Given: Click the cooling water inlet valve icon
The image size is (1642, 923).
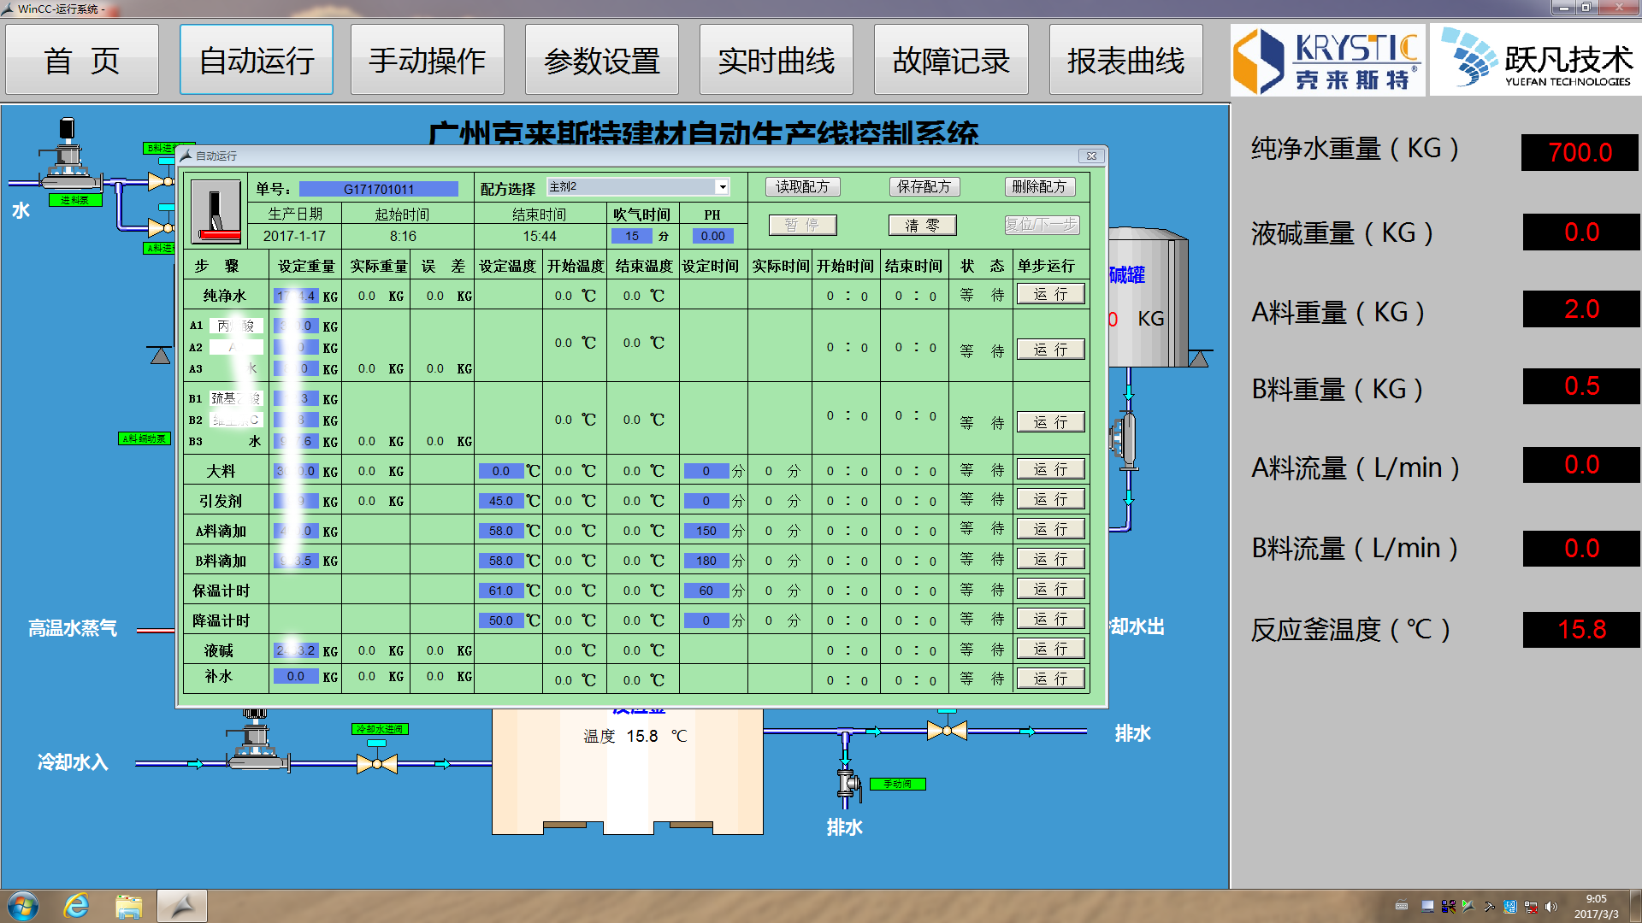Looking at the screenshot, I should 377,763.
